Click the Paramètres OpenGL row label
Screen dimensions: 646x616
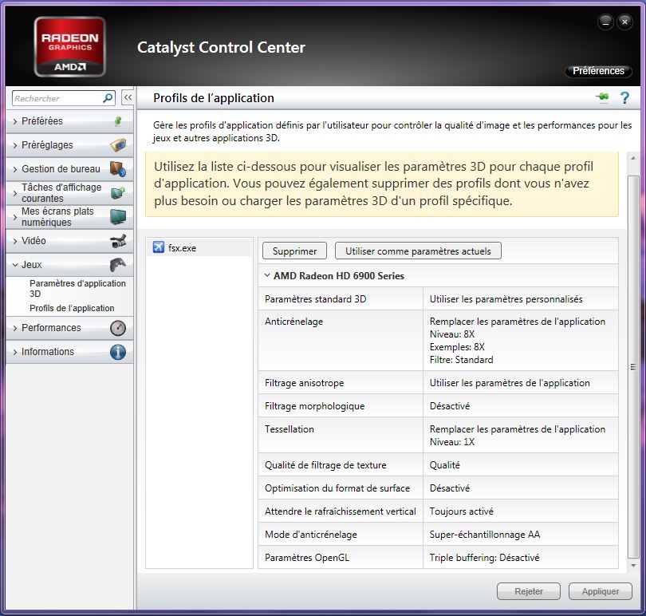pyautogui.click(x=306, y=558)
